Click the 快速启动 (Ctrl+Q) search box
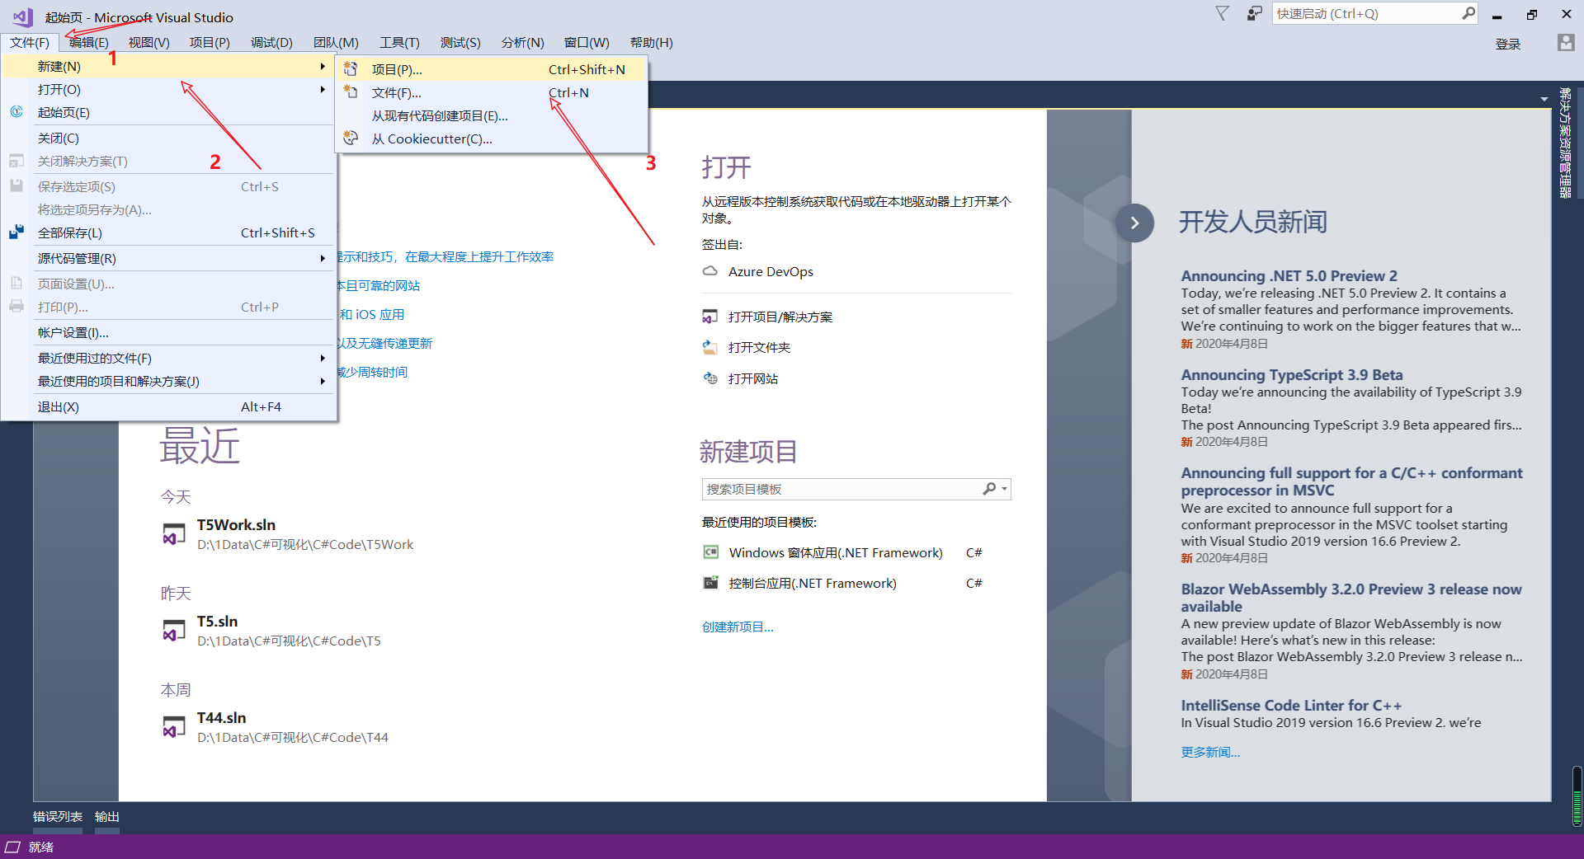1584x859 pixels. [1366, 13]
